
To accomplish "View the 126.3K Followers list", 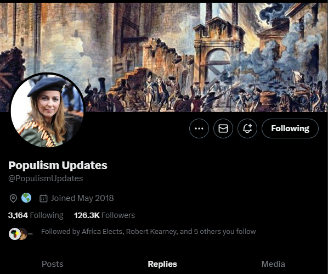I will coord(104,215).
